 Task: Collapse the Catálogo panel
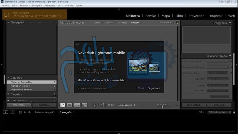8,78
